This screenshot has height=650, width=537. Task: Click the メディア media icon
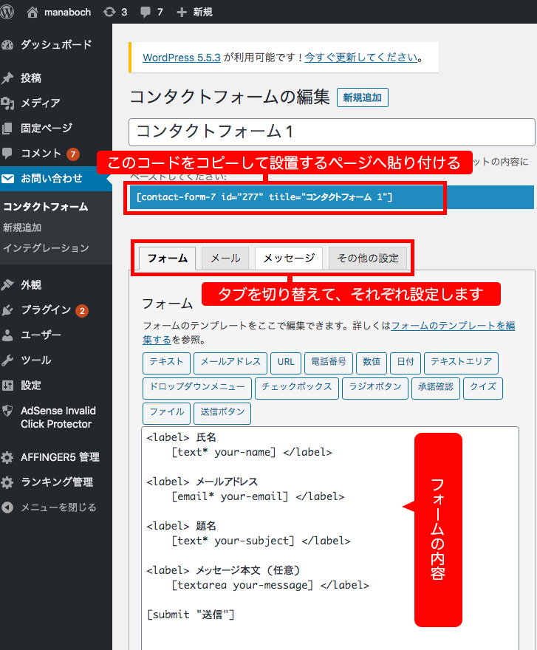click(7, 103)
